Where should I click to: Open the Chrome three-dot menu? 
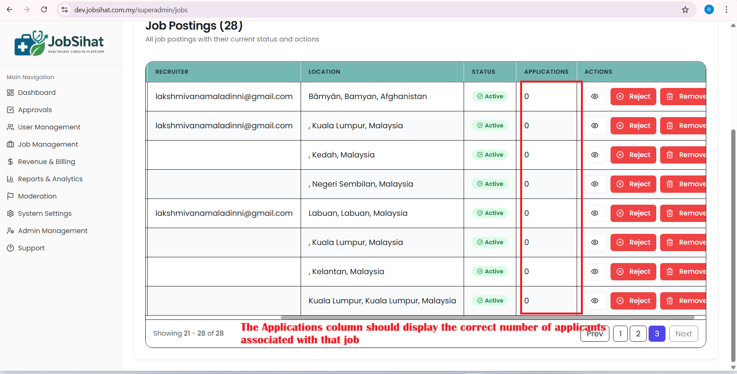pyautogui.click(x=726, y=10)
